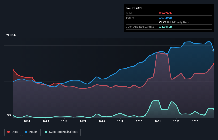
Task: Click the ₩110b y-axis label
Action: (x=11, y=35)
